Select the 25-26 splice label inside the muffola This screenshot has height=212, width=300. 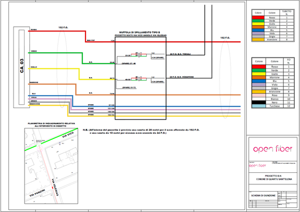point(128,55)
